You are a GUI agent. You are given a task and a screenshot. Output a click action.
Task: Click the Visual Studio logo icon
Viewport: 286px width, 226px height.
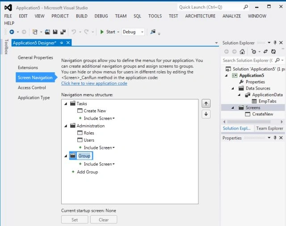click(8, 8)
